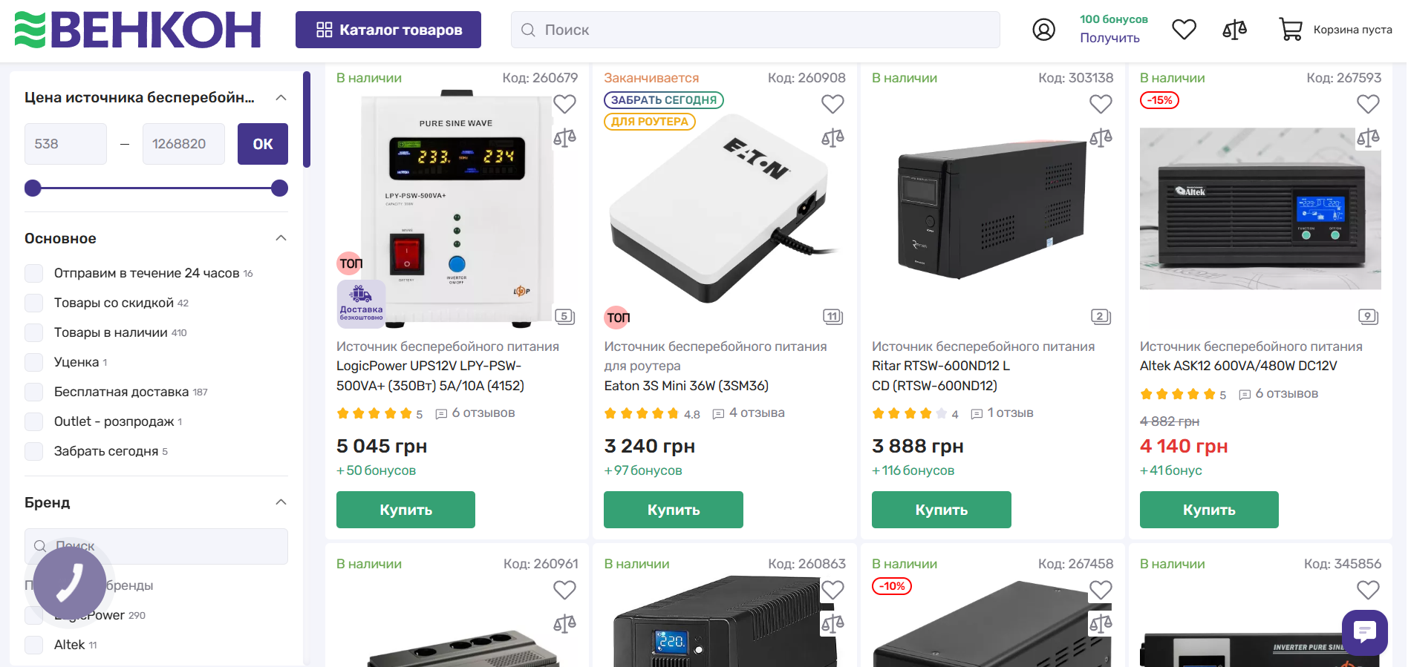
Task: Add Ritar RTSW-600ND12 to comparison
Action: point(1101,138)
